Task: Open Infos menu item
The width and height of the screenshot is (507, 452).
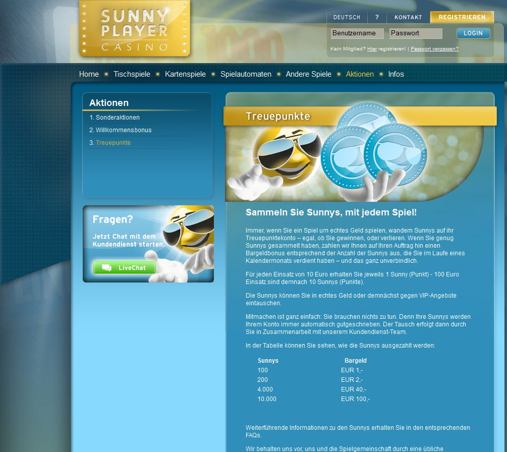Action: 396,74
